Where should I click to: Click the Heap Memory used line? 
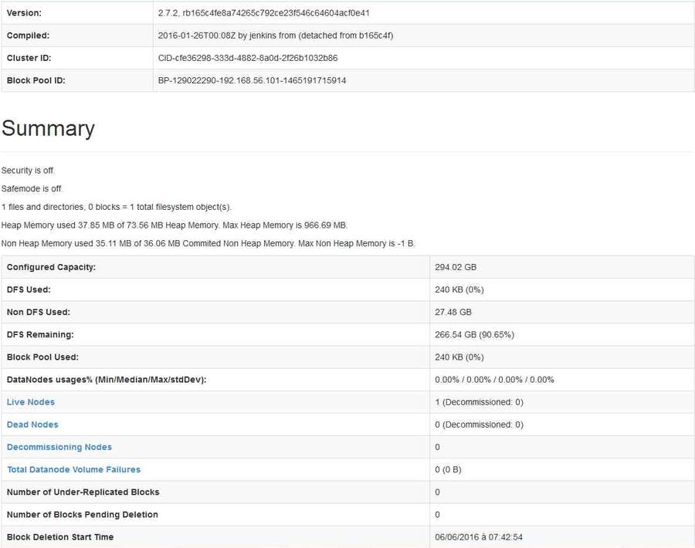pos(175,225)
